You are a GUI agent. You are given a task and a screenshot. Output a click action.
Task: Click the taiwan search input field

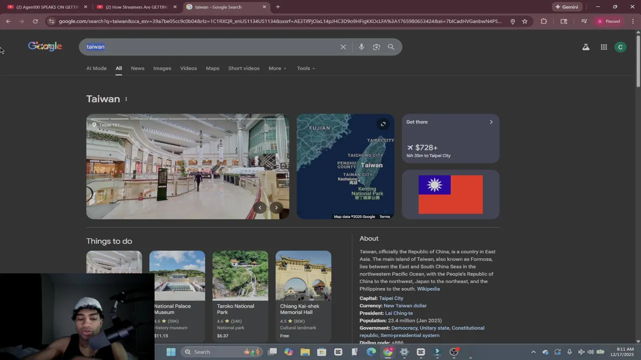[x=210, y=47]
